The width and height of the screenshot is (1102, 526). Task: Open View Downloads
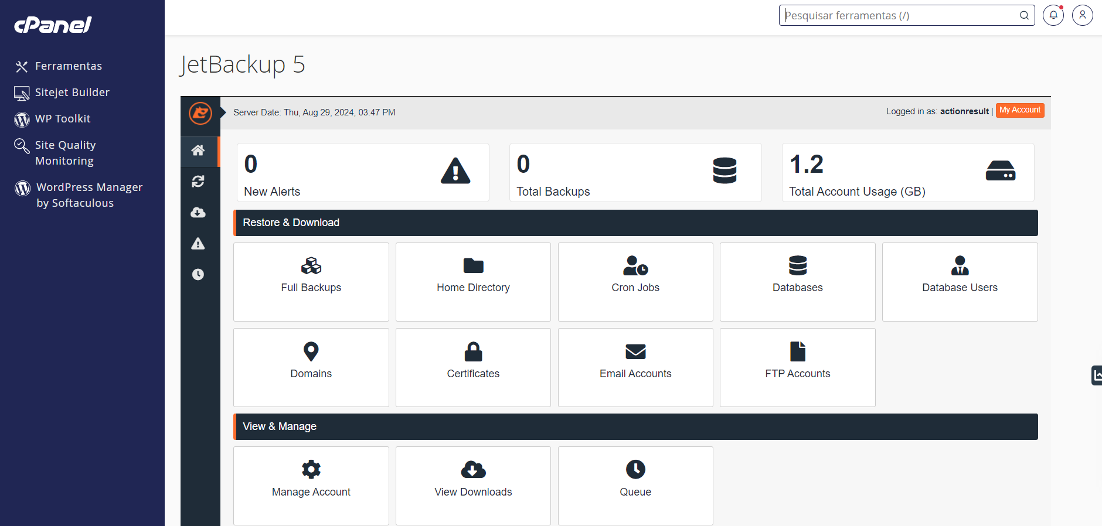point(473,486)
